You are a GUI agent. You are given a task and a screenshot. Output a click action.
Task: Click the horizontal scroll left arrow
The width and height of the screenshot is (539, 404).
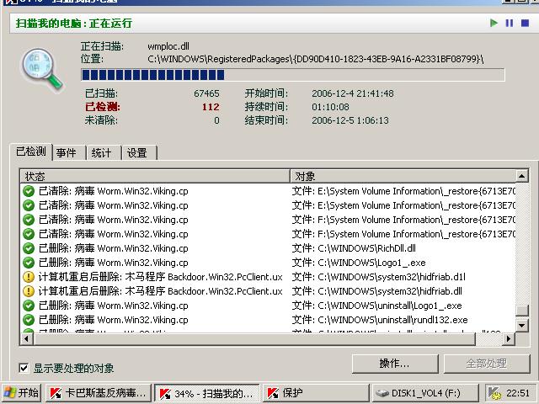coord(27,338)
